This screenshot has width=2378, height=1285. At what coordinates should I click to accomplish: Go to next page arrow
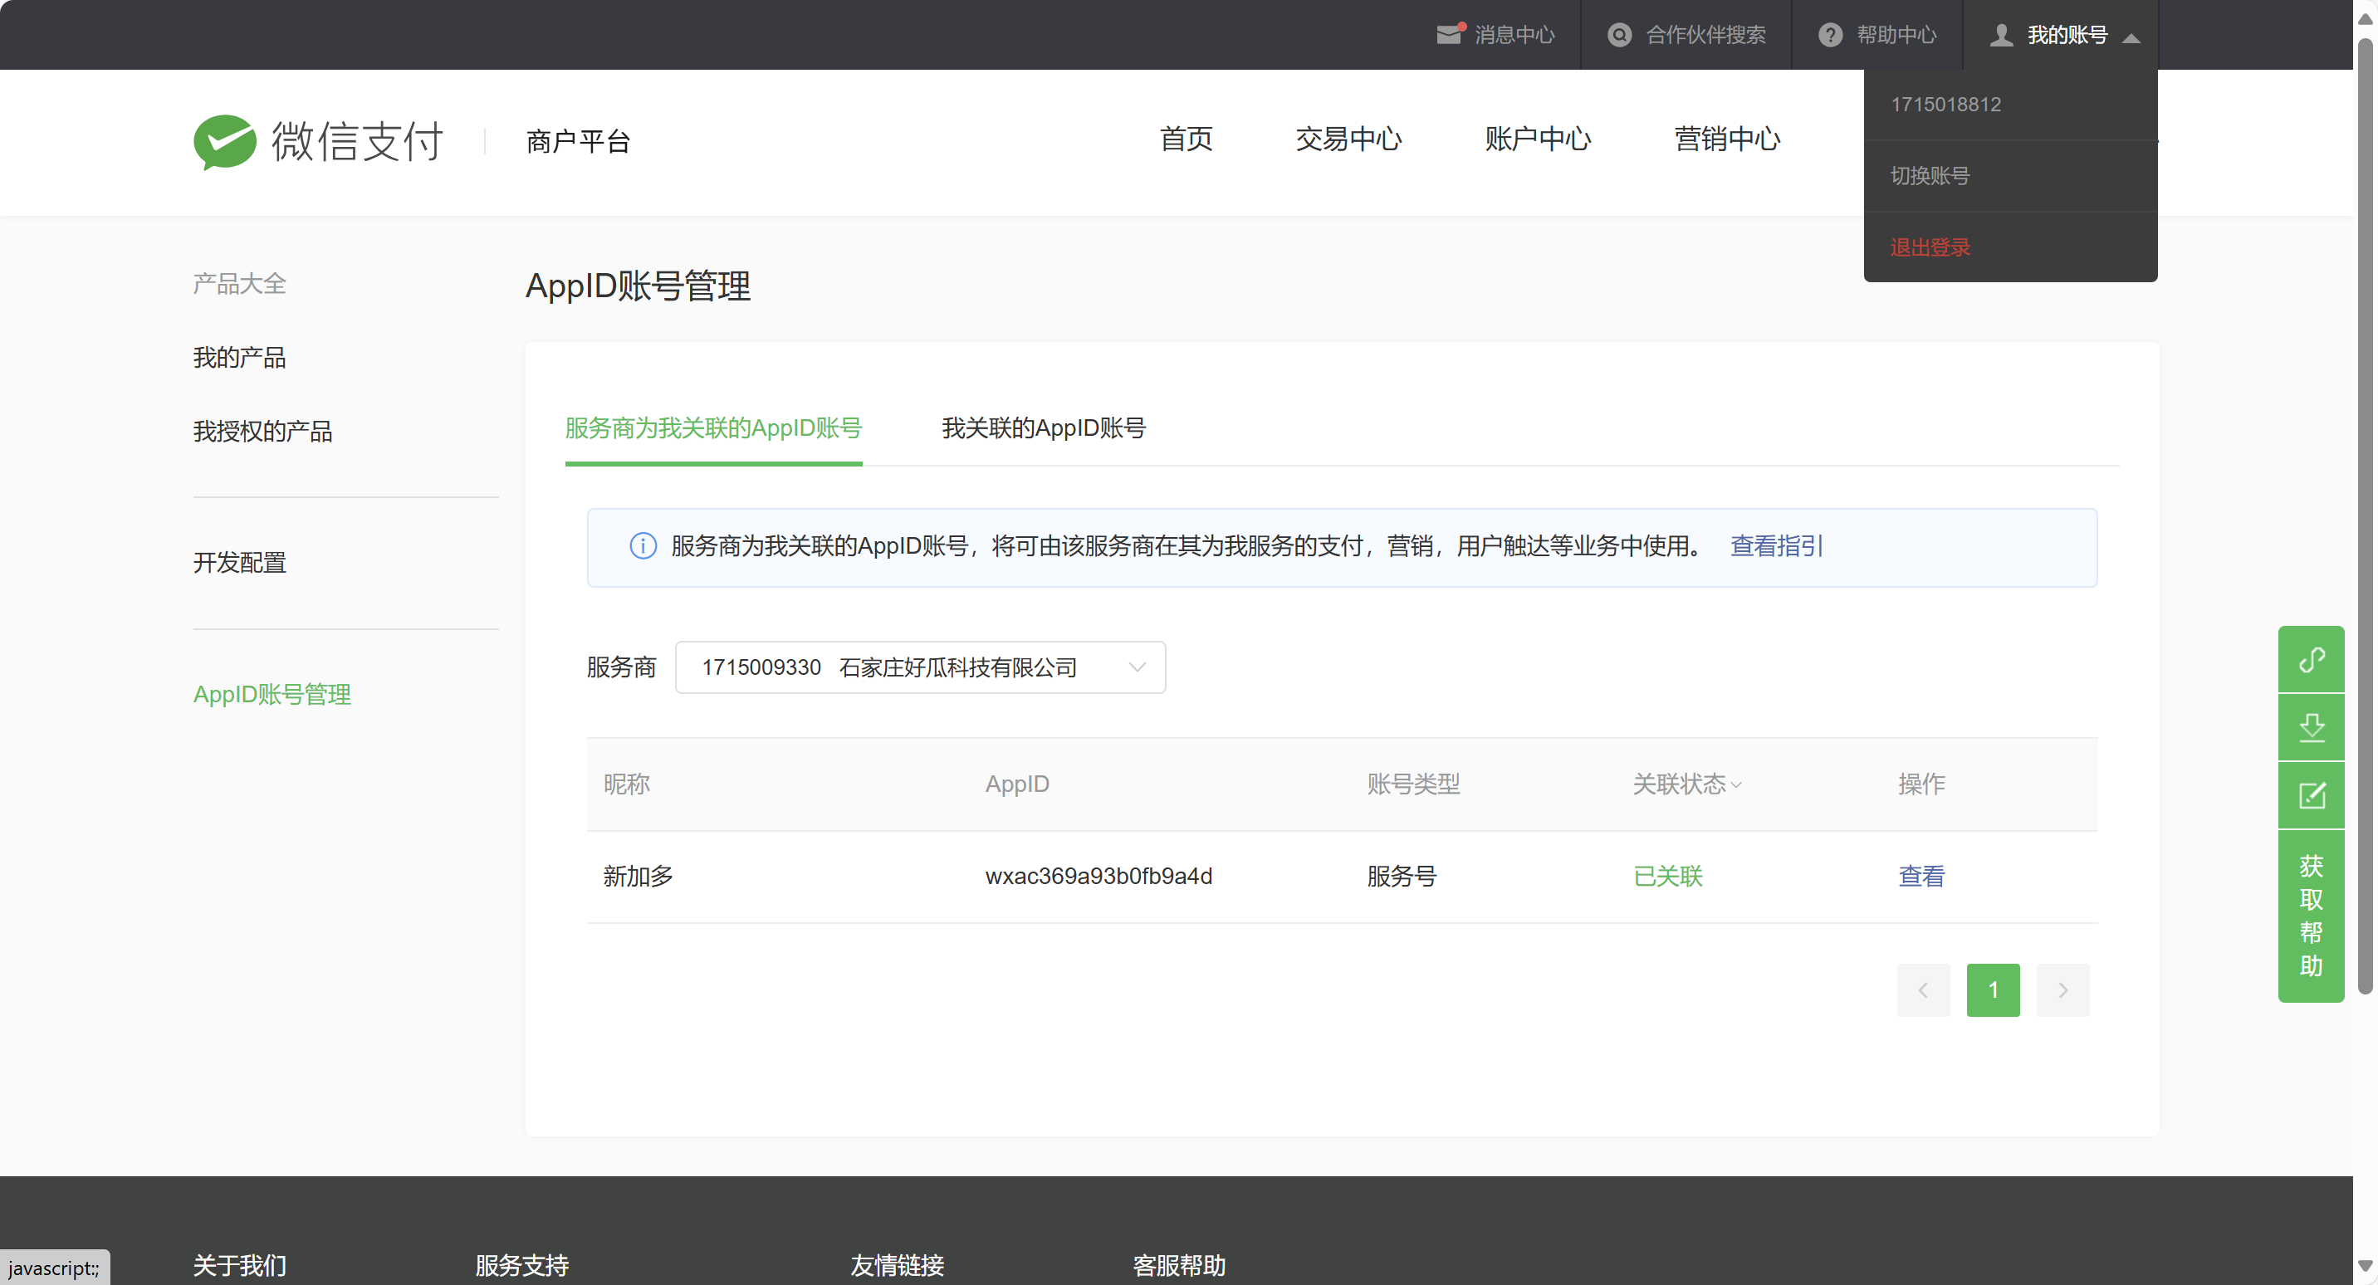click(x=2062, y=990)
